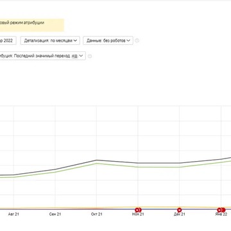Viewport: 231px width, 231px height.
Task: Click the dark gray line at Окт 21
Action: [x=96, y=160]
